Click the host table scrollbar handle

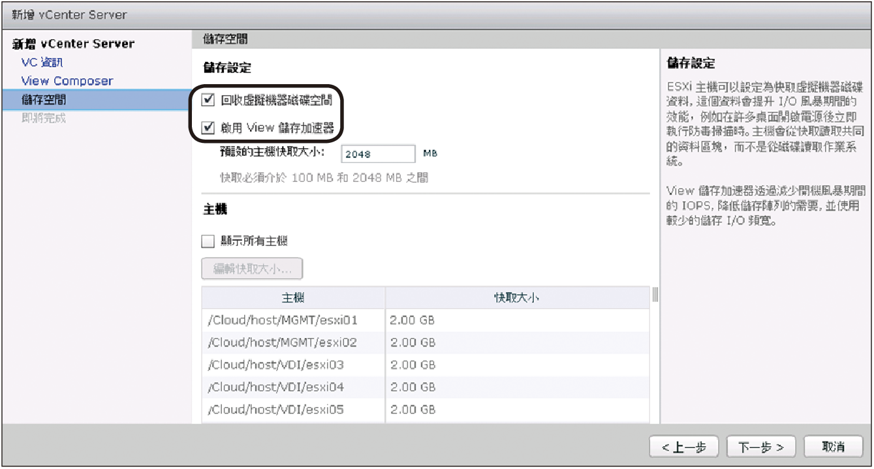pyautogui.click(x=655, y=295)
